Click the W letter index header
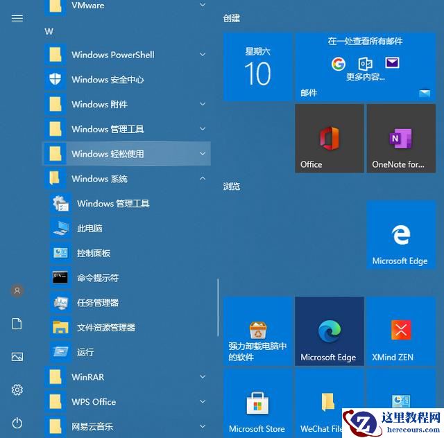444x438 pixels. coord(49,31)
